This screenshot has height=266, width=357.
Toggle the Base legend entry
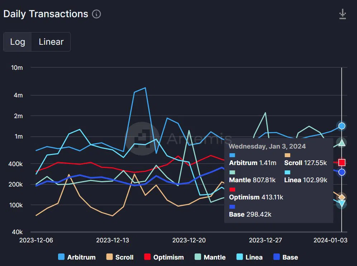286,257
